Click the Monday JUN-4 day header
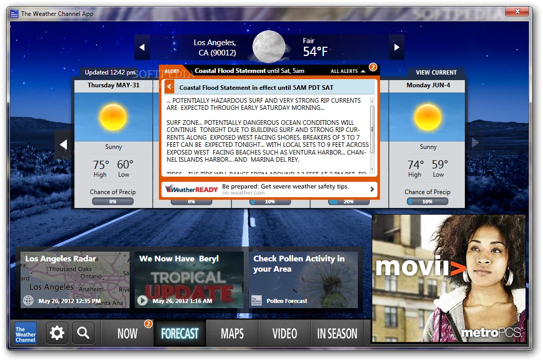Image resolution: width=543 pixels, height=361 pixels. (x=428, y=85)
